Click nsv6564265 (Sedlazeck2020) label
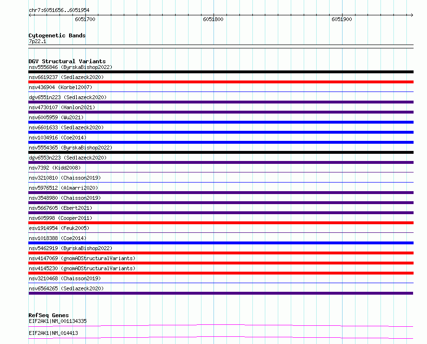The width and height of the screenshot is (427, 344). pos(66,288)
